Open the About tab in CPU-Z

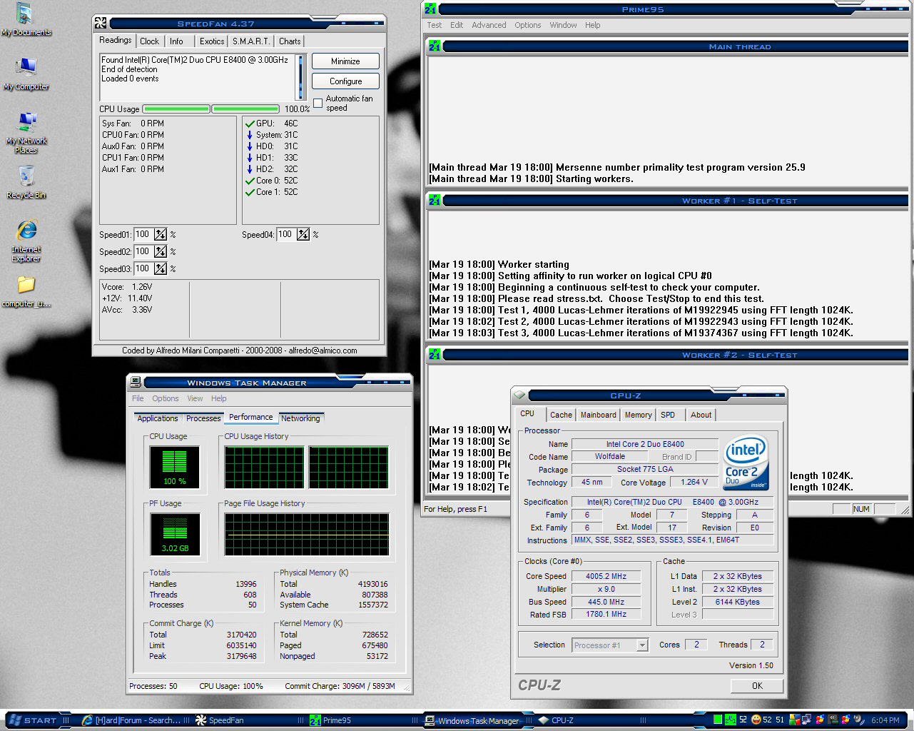701,415
